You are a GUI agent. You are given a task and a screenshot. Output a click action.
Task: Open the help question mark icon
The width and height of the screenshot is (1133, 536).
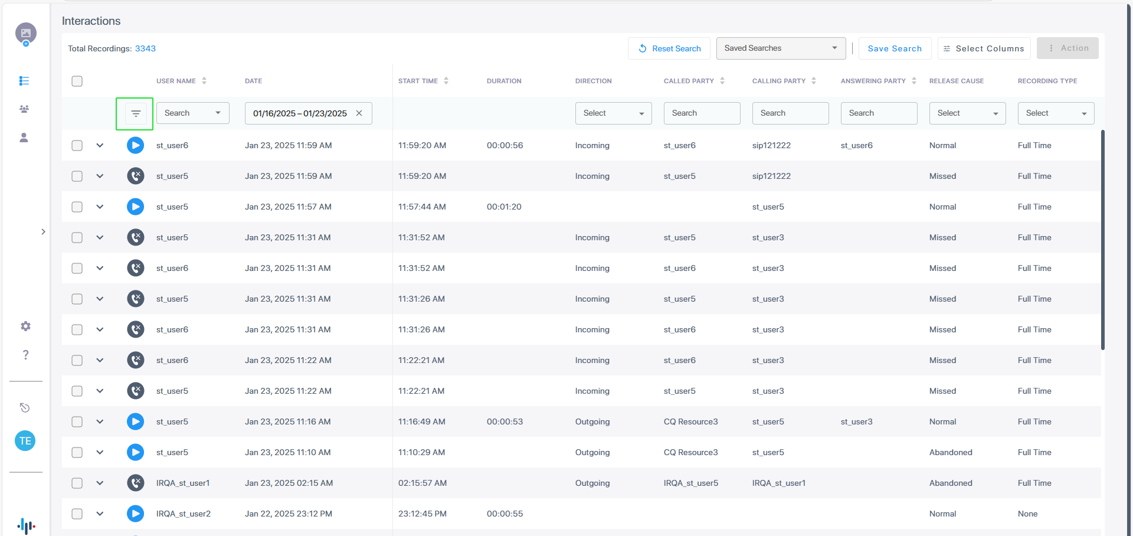pos(25,355)
